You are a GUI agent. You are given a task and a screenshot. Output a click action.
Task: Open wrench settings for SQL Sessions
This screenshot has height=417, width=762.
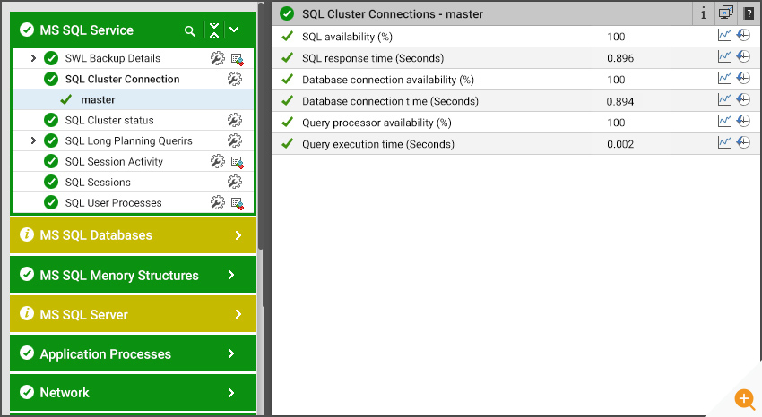click(234, 182)
